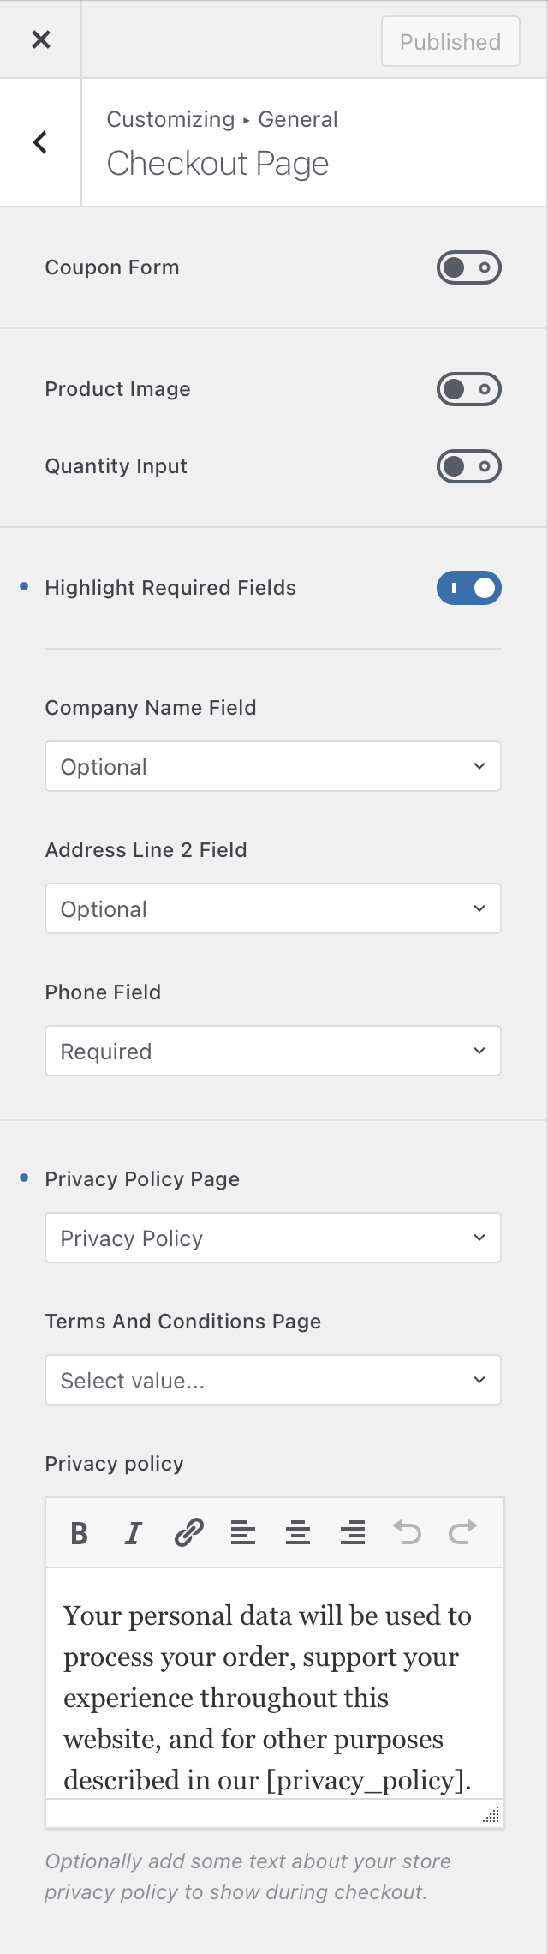The width and height of the screenshot is (548, 1954).
Task: Enable the Coupon Form toggle
Action: pyautogui.click(x=469, y=267)
